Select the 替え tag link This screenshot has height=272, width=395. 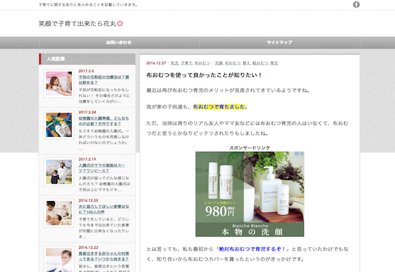[246, 63]
